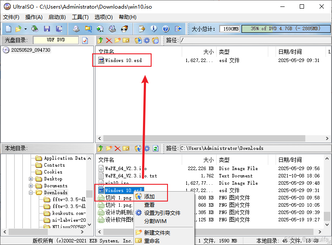Sort local file list by 日期/时间 column
Viewport: 332px width, 245px height.
pos(290,160)
